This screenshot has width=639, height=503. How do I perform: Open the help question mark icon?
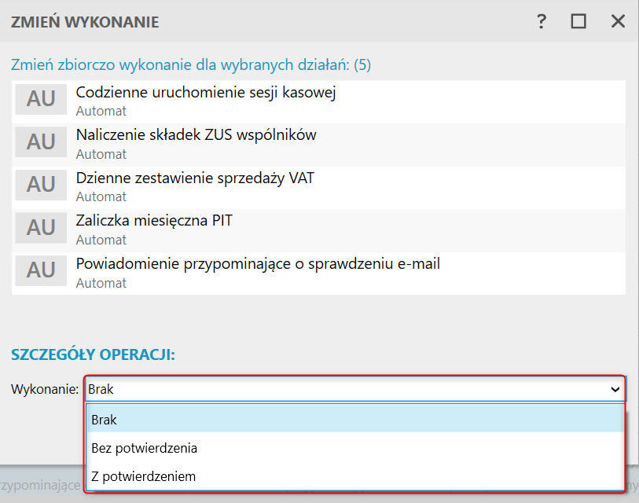pos(542,22)
